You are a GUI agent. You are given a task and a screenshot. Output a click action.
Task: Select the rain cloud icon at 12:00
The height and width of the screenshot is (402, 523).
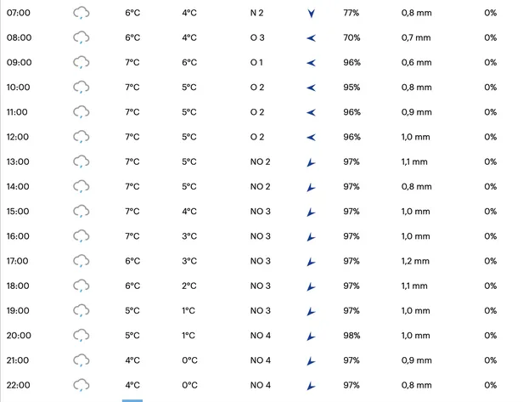coord(81,137)
